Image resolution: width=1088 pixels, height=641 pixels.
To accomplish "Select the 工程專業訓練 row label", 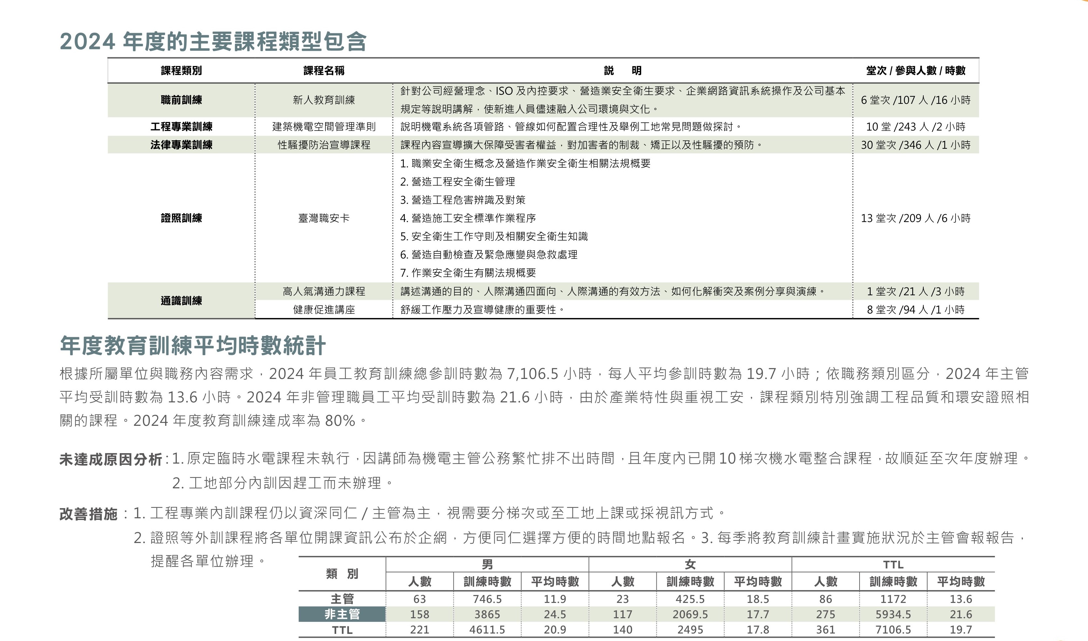I will 181,127.
